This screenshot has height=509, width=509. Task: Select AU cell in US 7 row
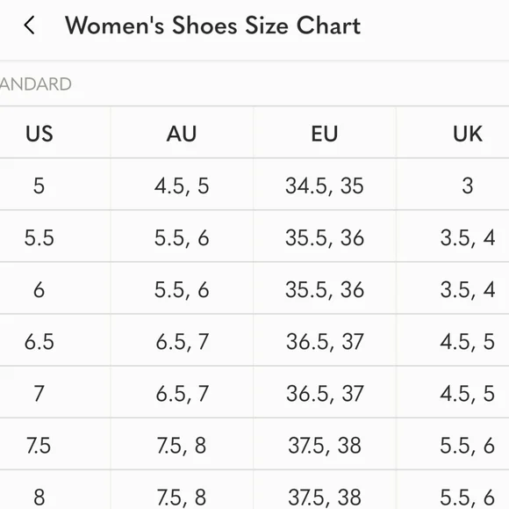[182, 394]
